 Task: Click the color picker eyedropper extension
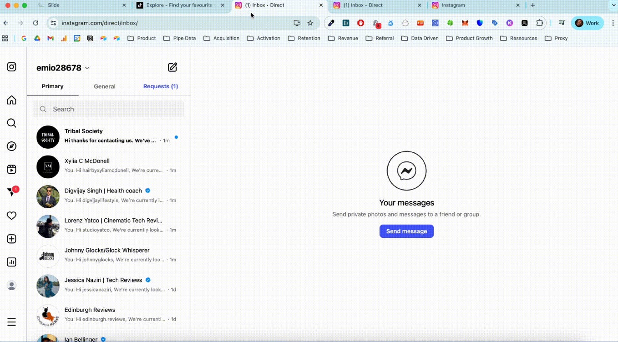click(331, 23)
